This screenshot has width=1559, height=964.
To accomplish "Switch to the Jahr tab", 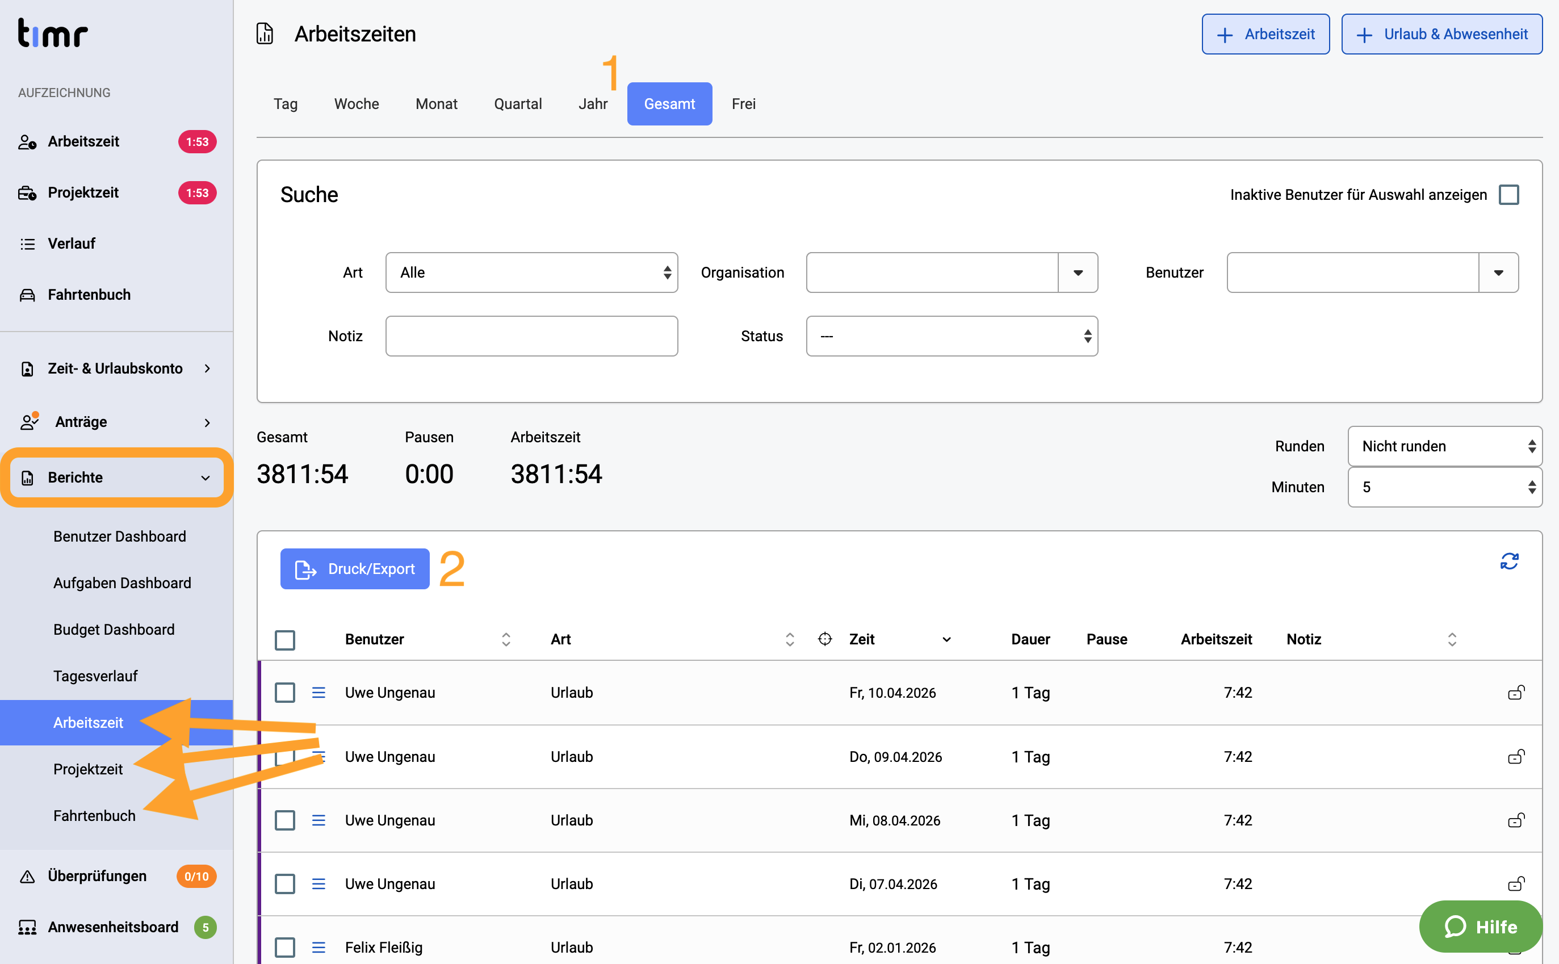I will click(x=593, y=104).
